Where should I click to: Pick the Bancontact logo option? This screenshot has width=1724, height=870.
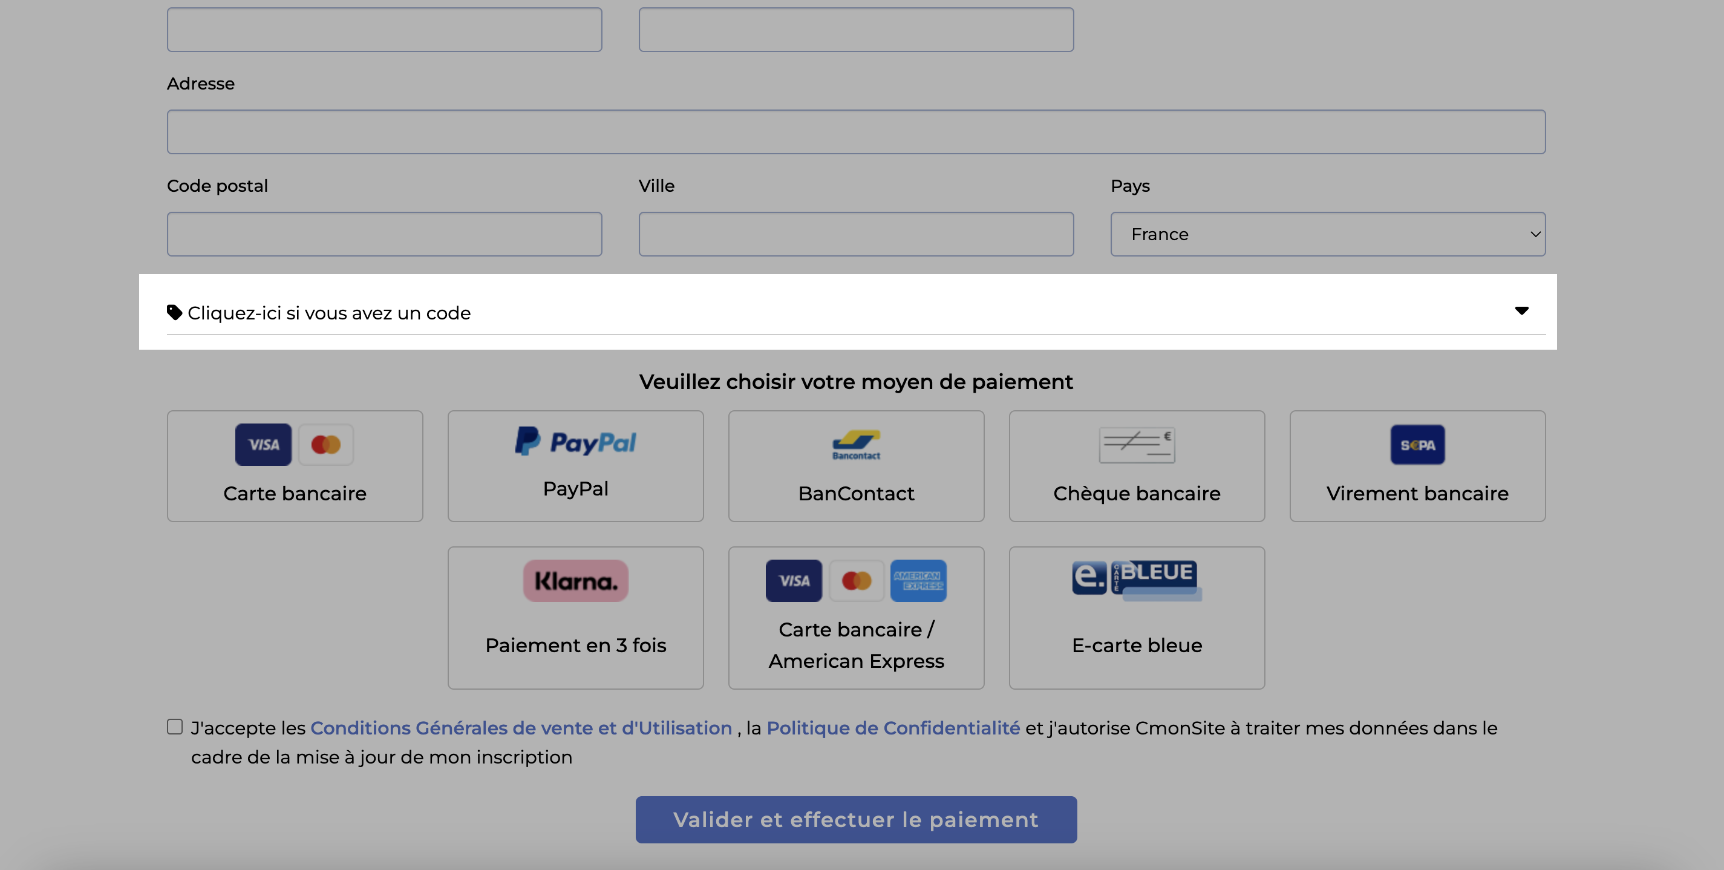856,445
